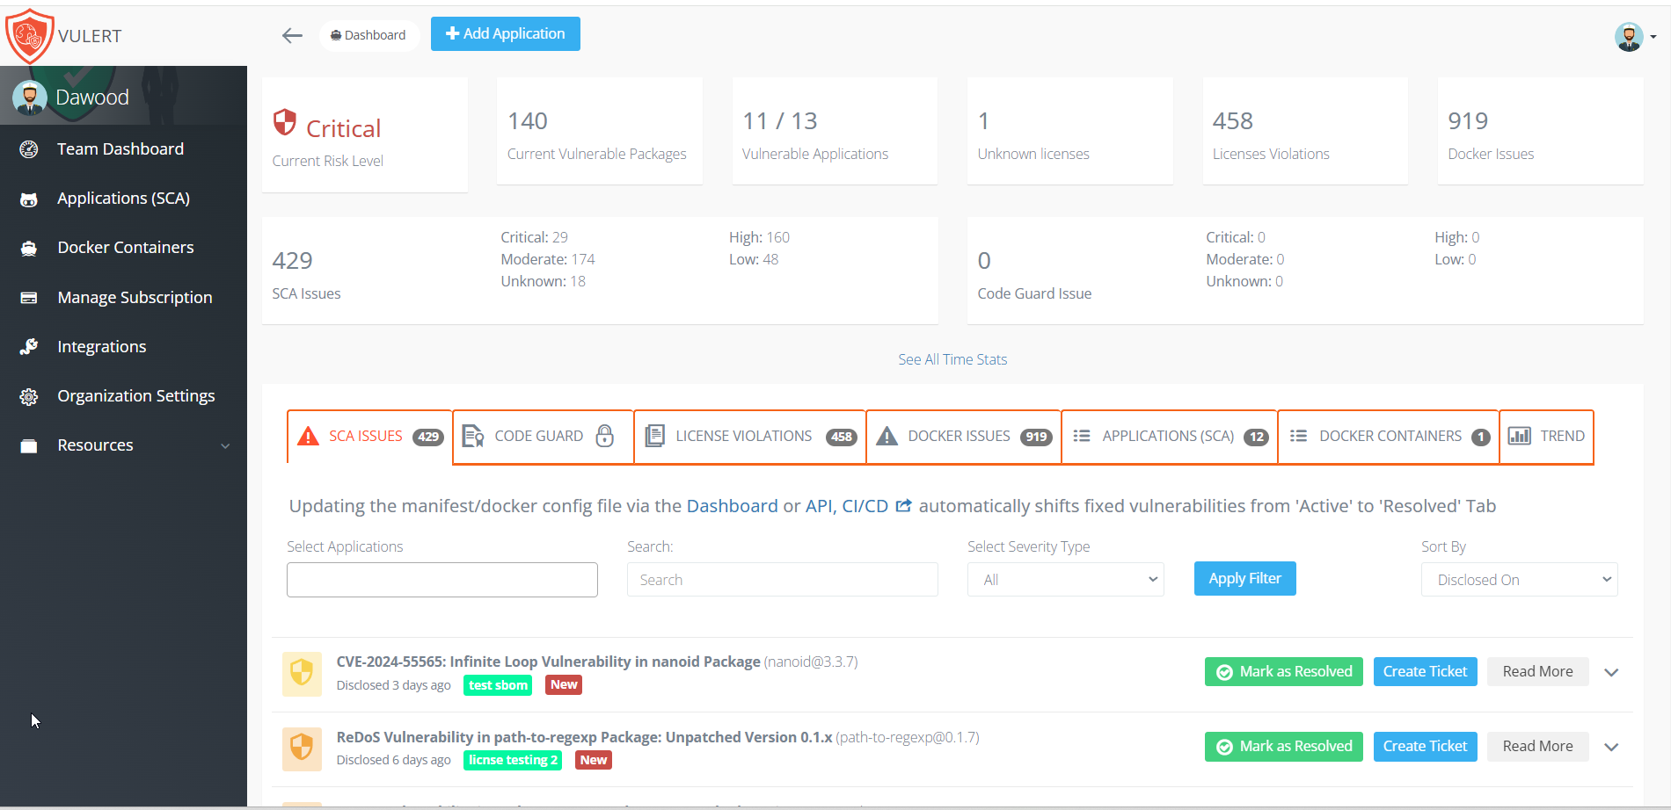Open Docker Containers from the sidebar
The height and width of the screenshot is (810, 1671).
point(30,247)
